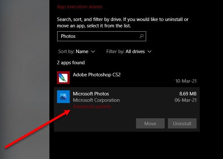Click the magnifier search icon
This screenshot has width=223, height=159.
point(141,36)
